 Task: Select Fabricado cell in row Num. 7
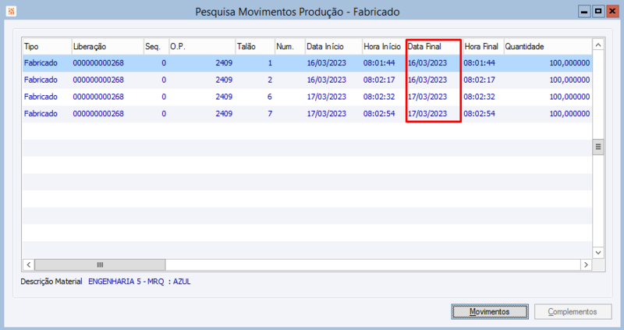click(41, 113)
